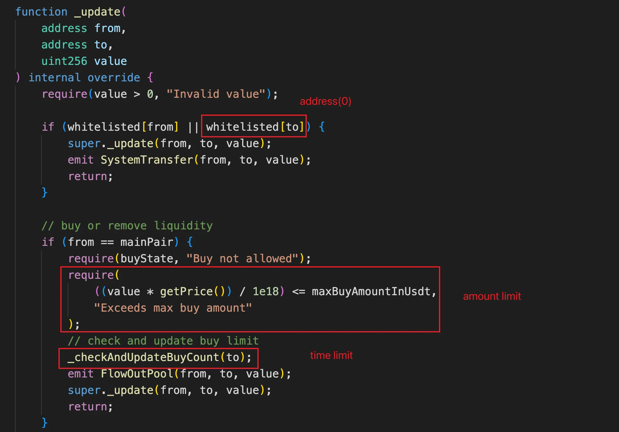The width and height of the screenshot is (619, 432).
Task: Click the uint256 type keyword
Action: click(64, 61)
